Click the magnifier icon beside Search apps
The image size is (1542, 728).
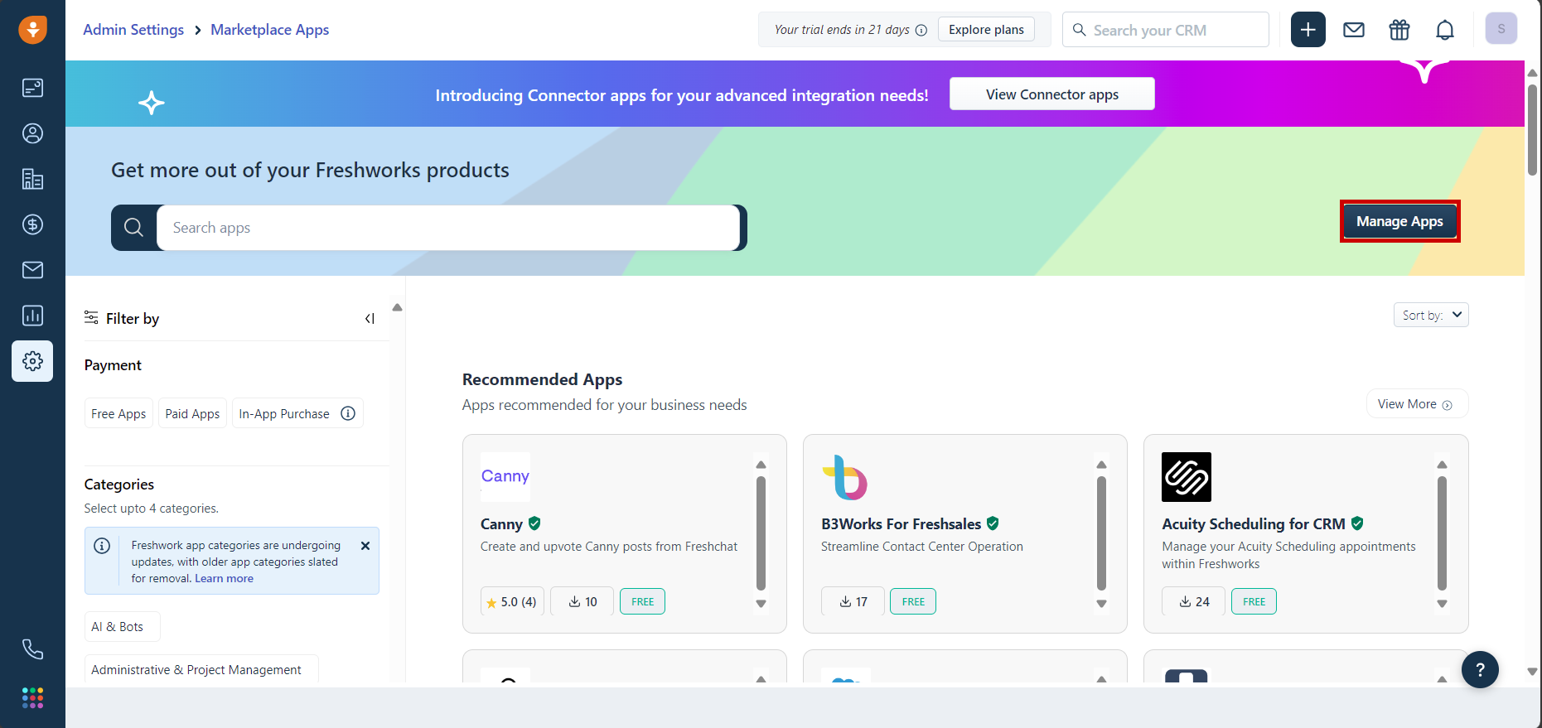pyautogui.click(x=133, y=228)
